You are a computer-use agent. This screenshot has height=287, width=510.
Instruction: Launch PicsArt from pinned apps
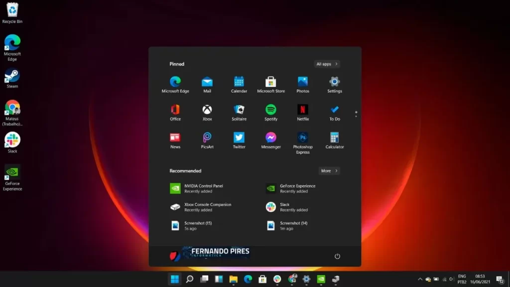[207, 141]
